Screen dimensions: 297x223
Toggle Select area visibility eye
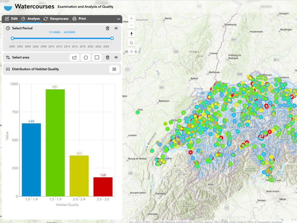tap(116, 57)
